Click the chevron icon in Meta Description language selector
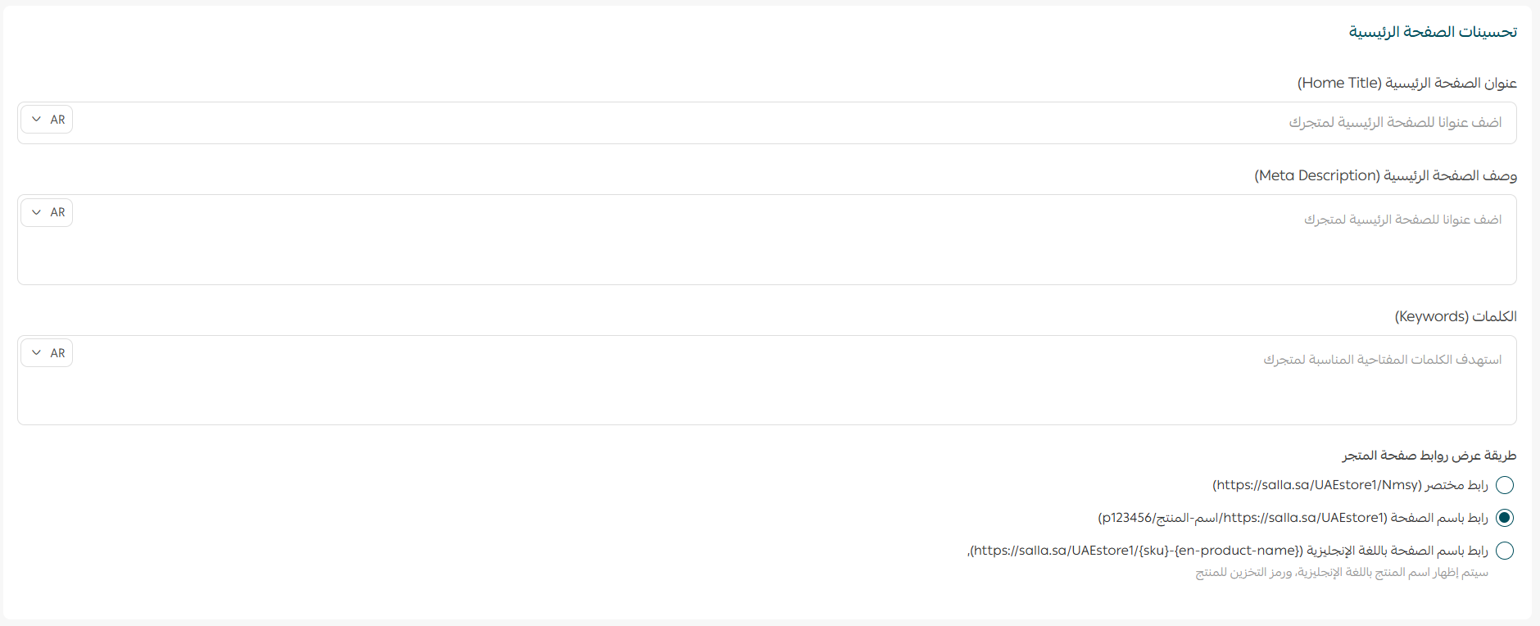Image resolution: width=1540 pixels, height=626 pixels. (x=36, y=212)
